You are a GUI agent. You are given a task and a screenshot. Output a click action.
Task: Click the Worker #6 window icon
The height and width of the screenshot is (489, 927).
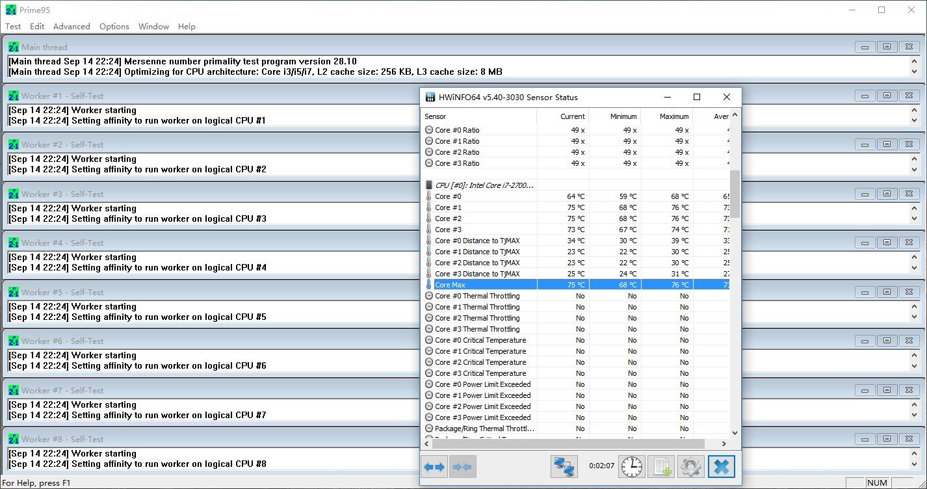(x=14, y=341)
